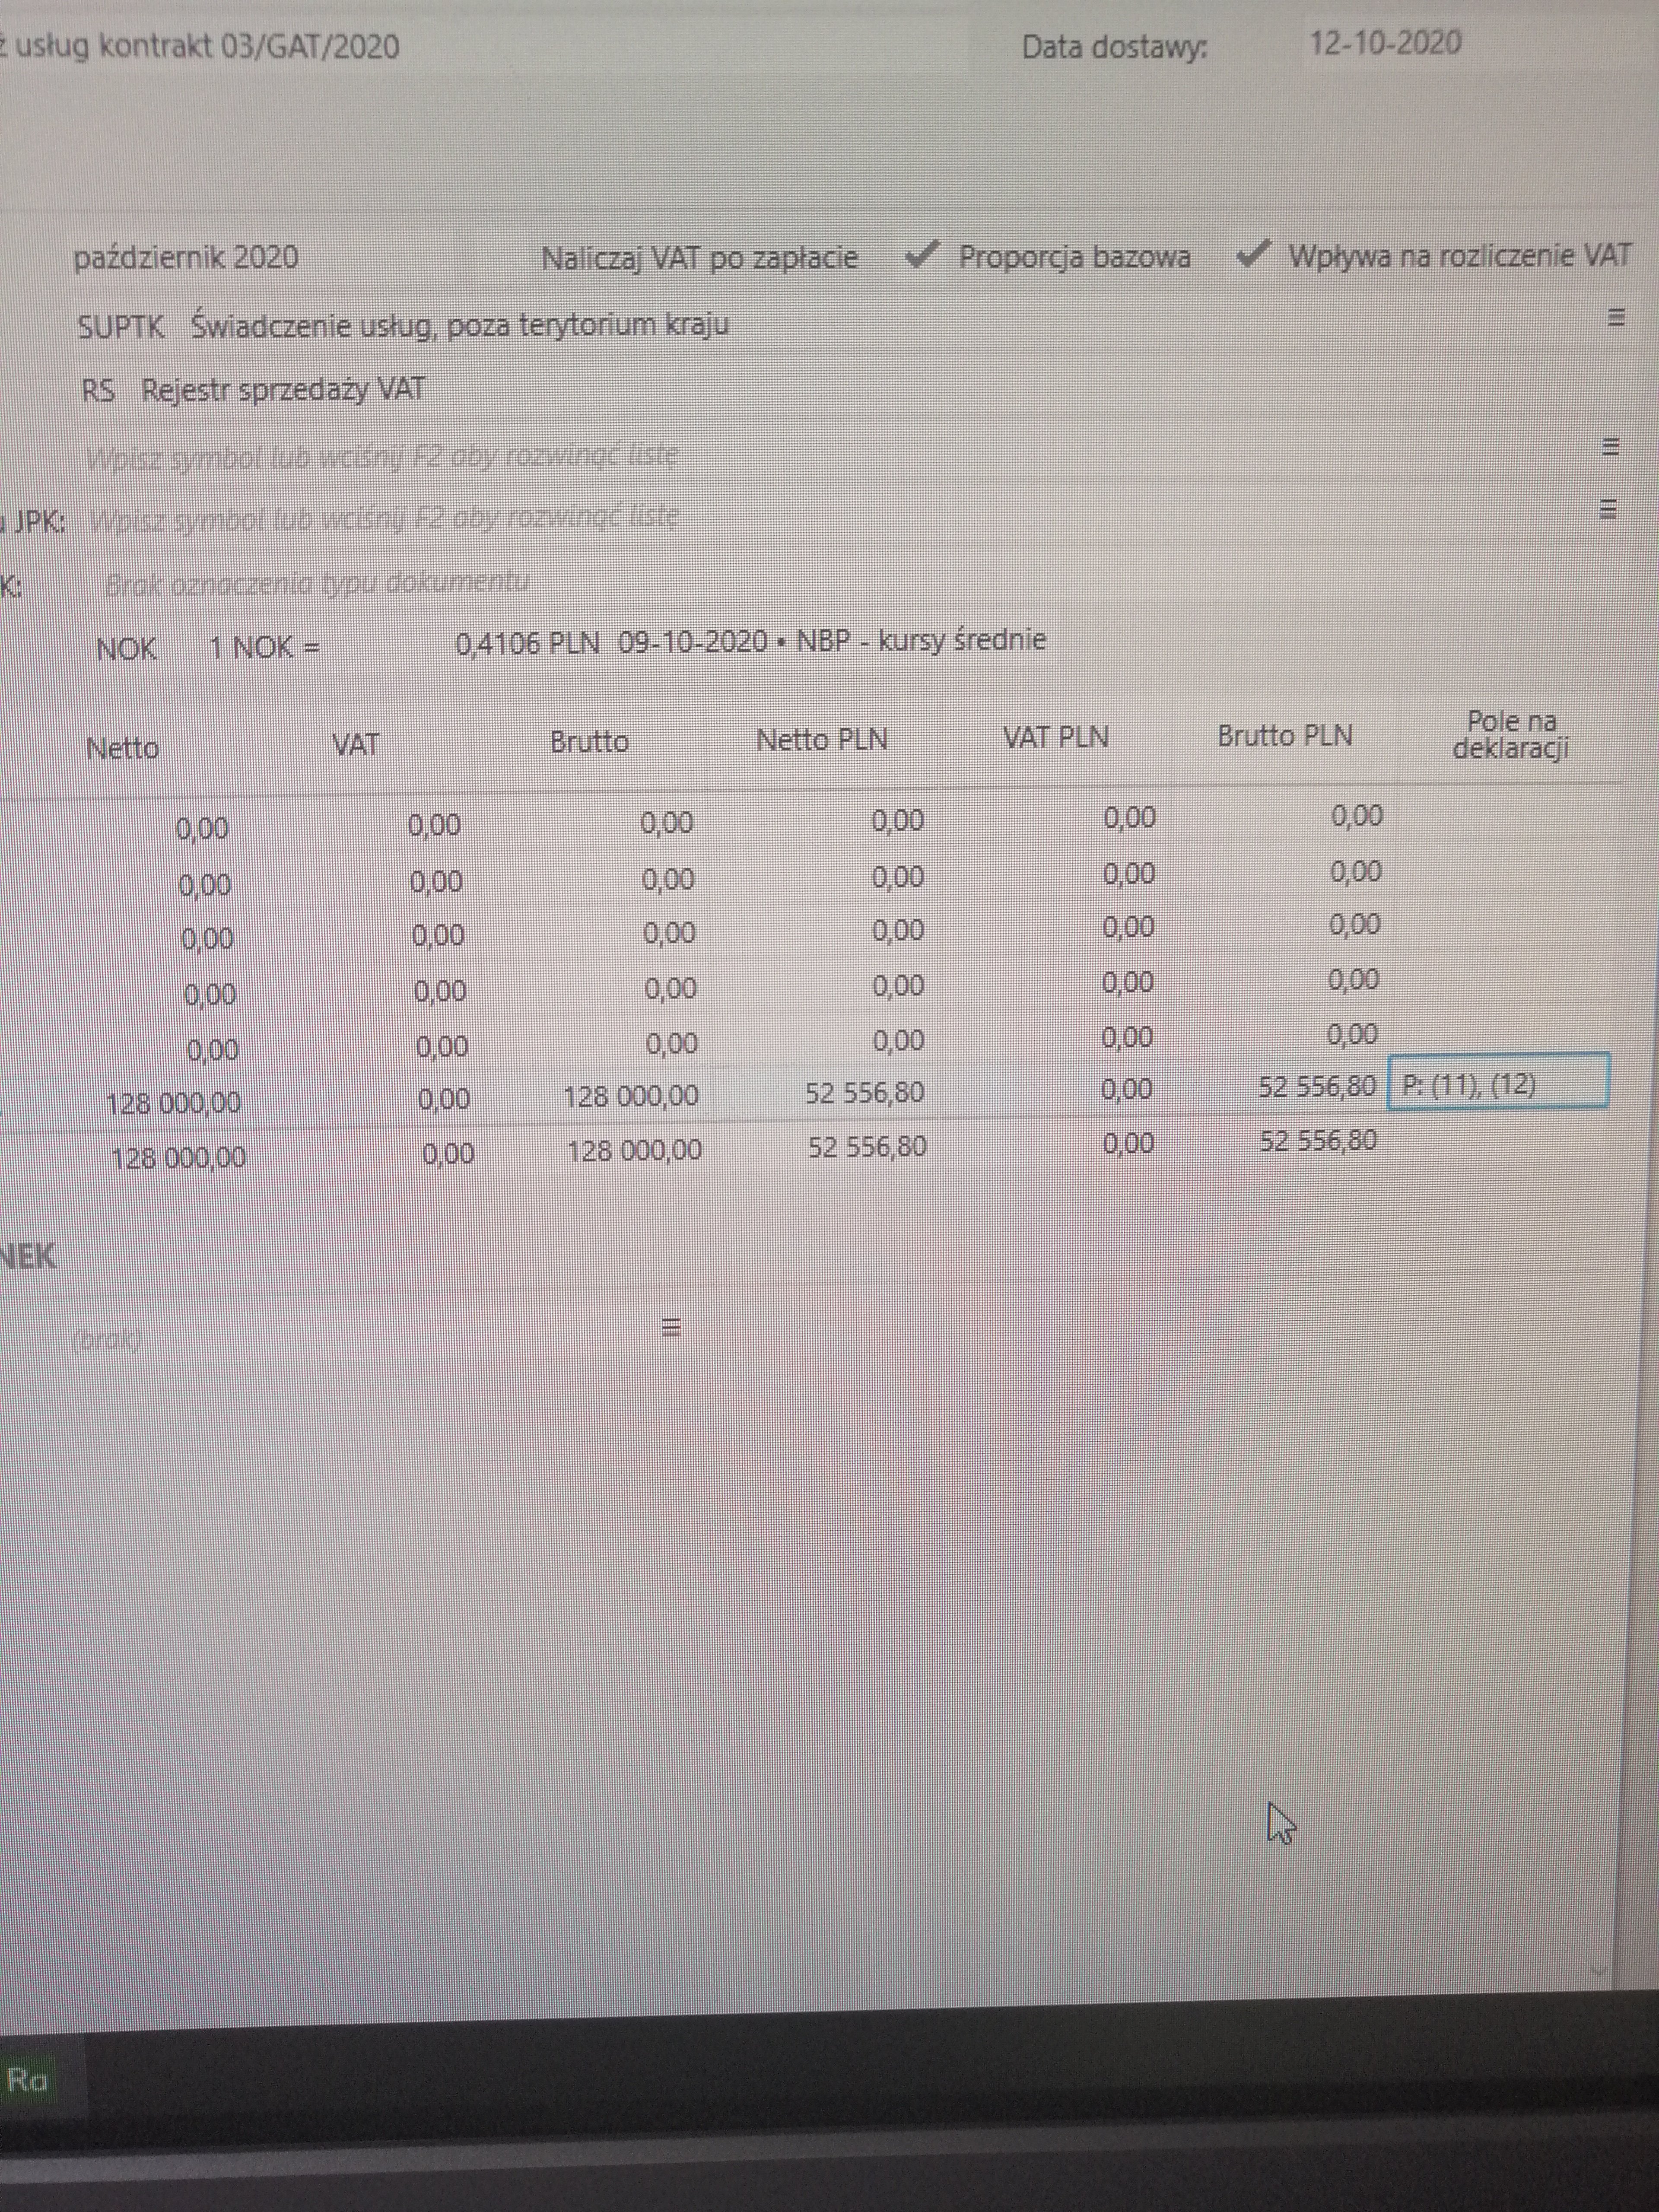Open the NOK currency selector
This screenshot has height=2212, width=1659.
[127, 648]
